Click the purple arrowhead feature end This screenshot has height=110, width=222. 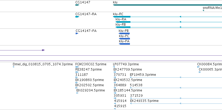43,50
